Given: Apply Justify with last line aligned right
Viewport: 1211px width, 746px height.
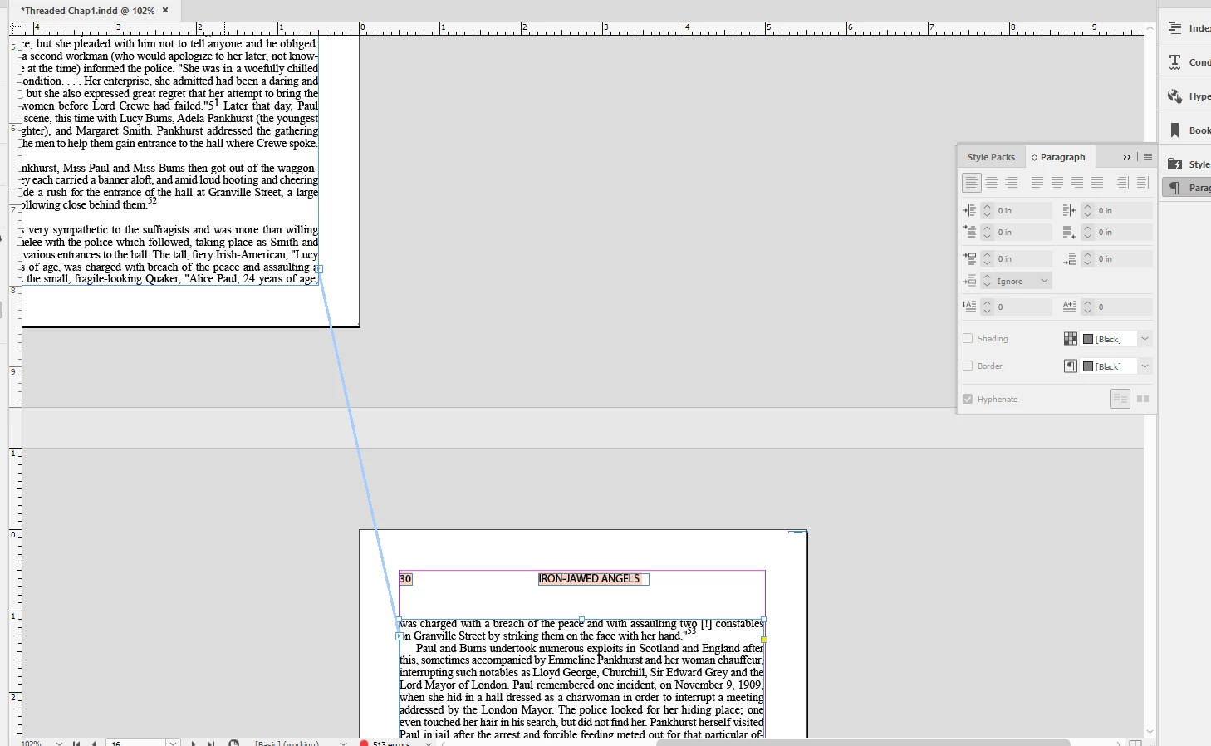Looking at the screenshot, I should tap(1077, 183).
